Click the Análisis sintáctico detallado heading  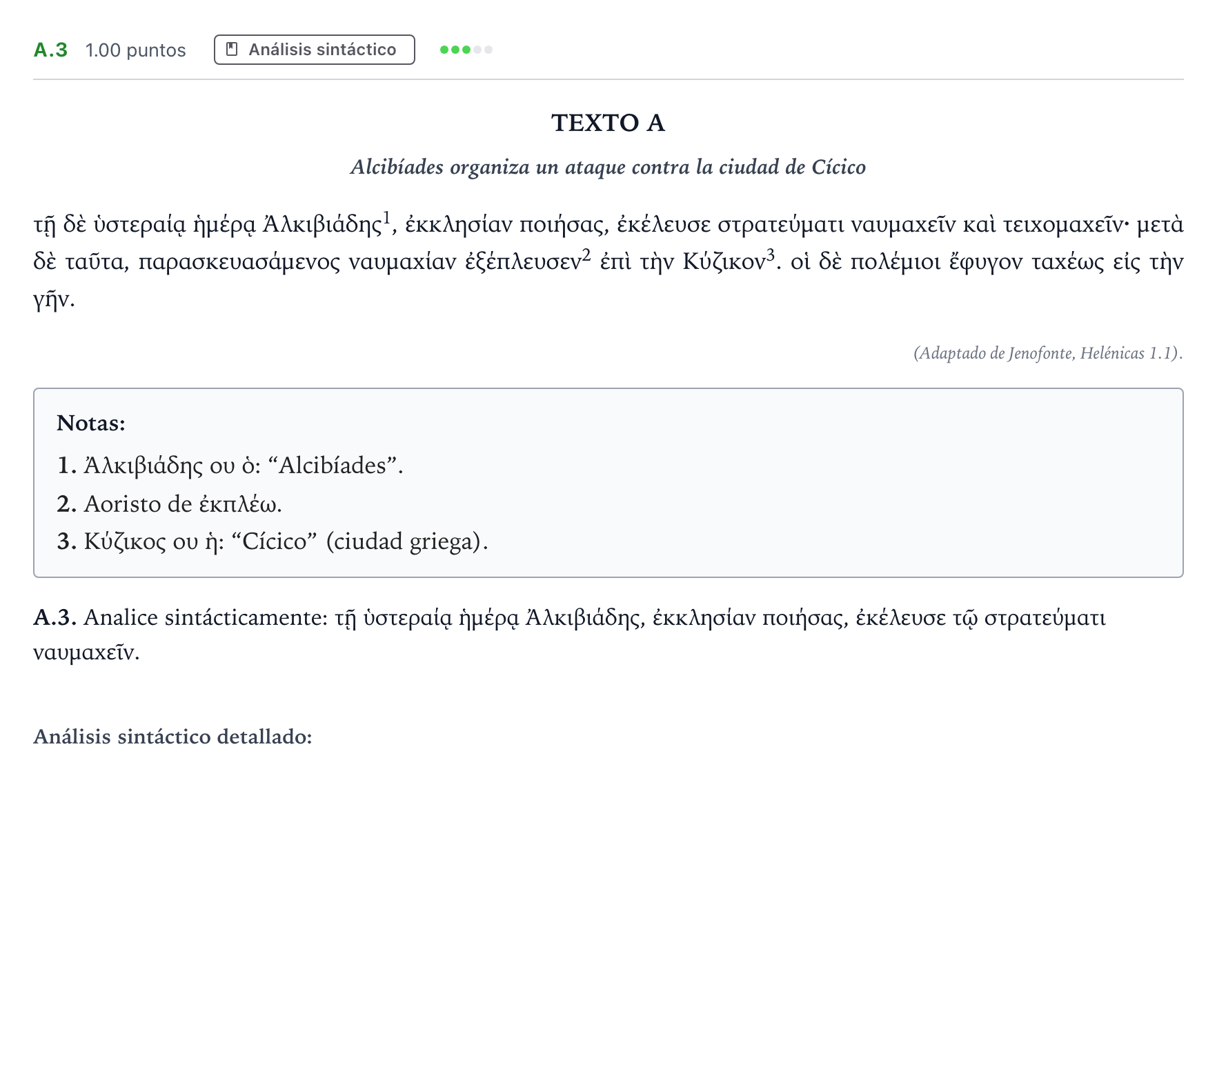point(173,737)
